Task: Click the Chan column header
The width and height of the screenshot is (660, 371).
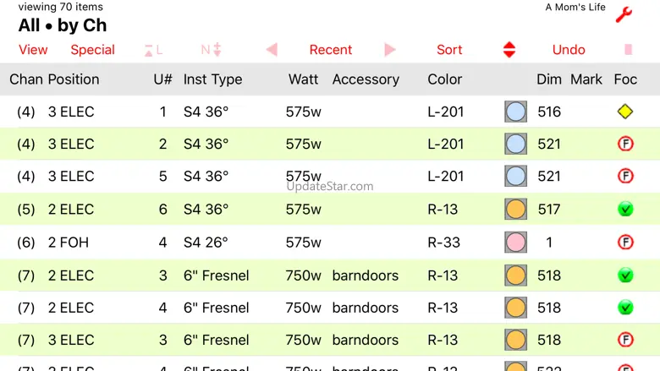Action: 26,79
